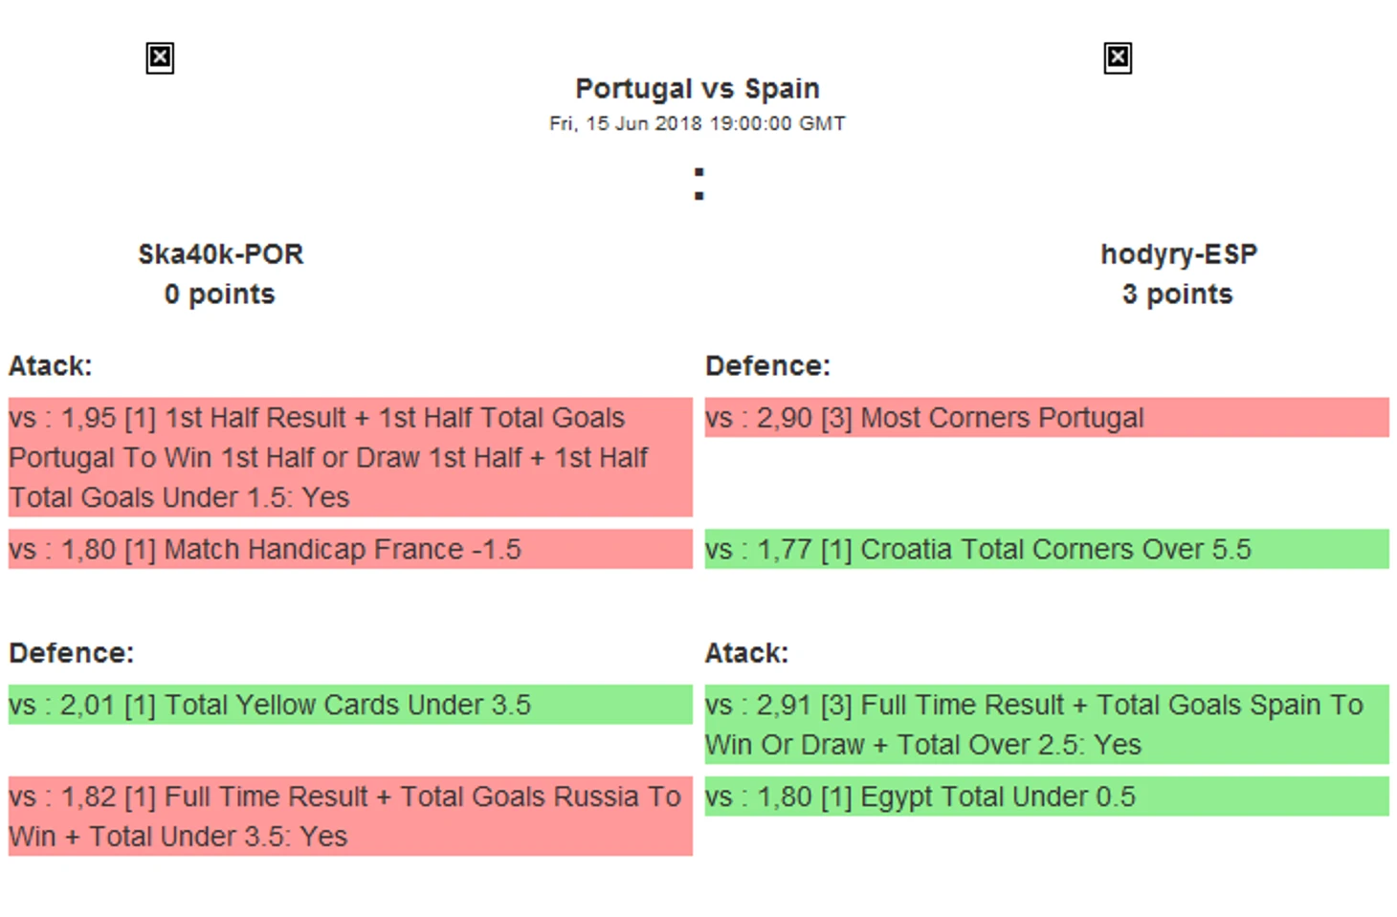Click the Spain To Win Or Draw bet

coord(1046,724)
